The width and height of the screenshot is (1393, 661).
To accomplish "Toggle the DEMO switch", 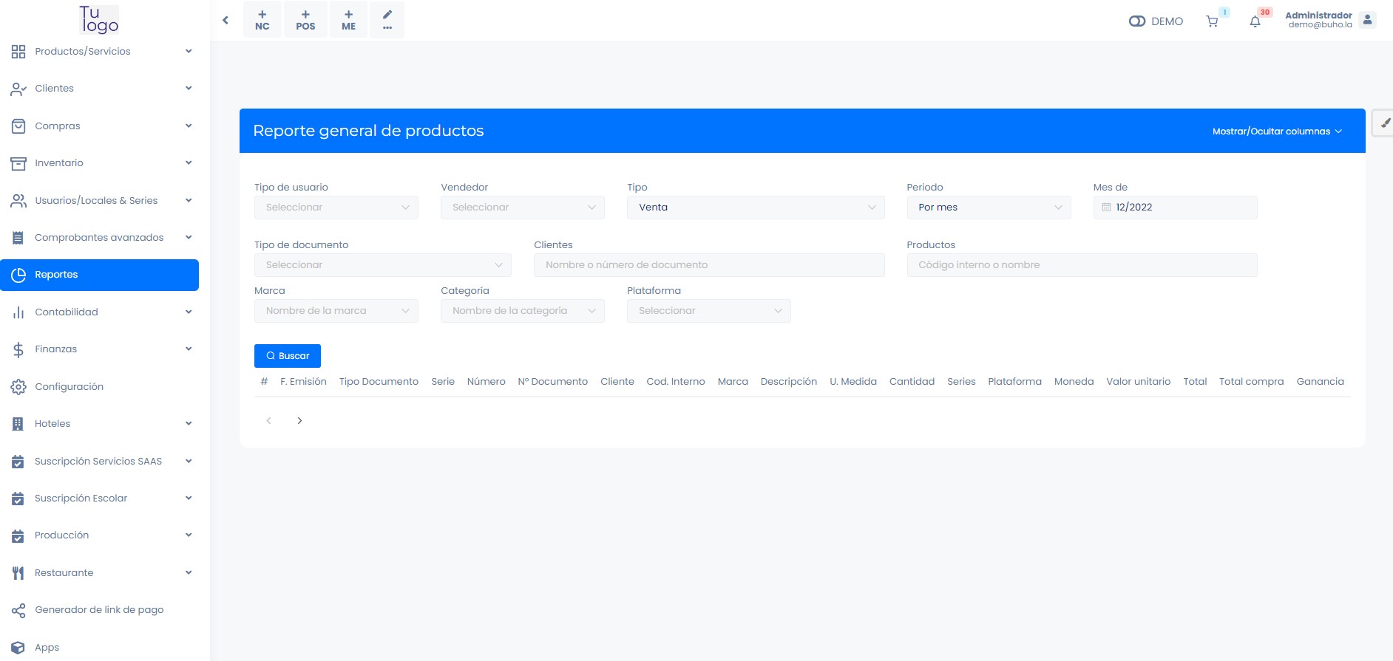I will pyautogui.click(x=1137, y=21).
